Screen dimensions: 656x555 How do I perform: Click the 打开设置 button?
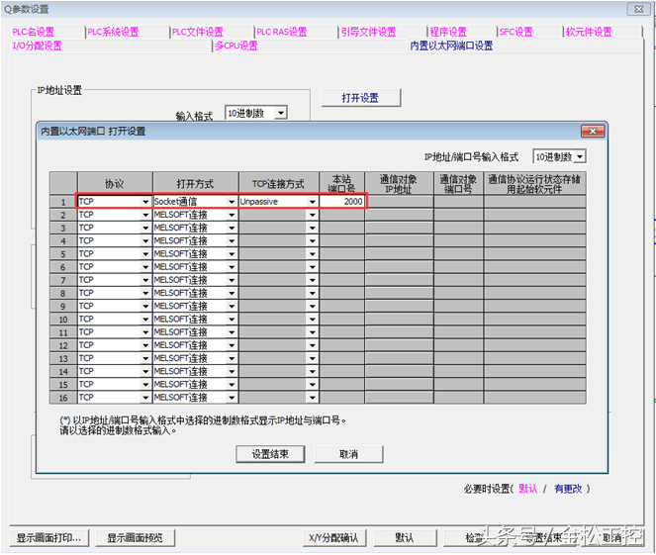point(362,98)
